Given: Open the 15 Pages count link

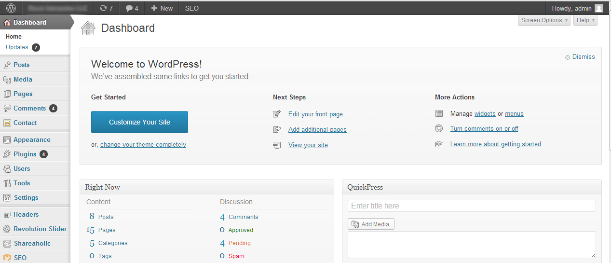Looking at the screenshot, I should 101,230.
